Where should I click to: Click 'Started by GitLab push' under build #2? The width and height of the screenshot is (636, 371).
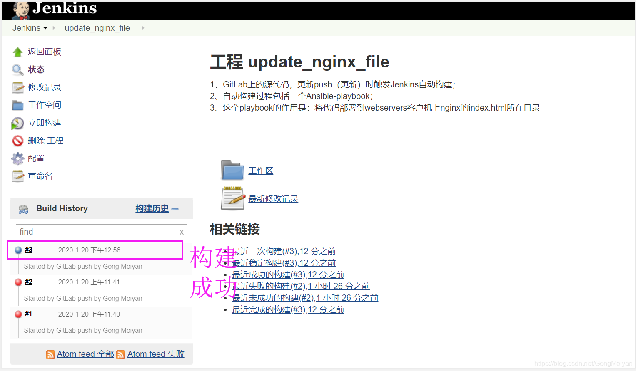83,299
